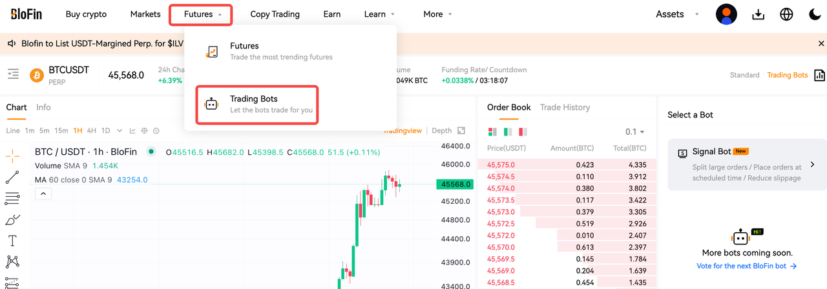Click the 45568.0 current price label
The height and width of the screenshot is (289, 827).
point(455,184)
